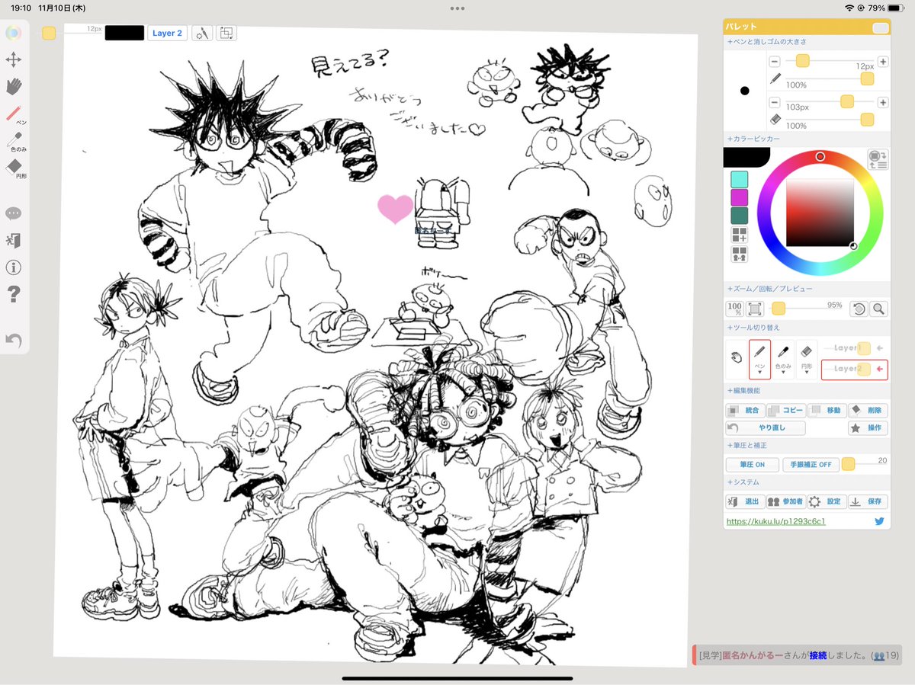
Task: Click the magnifier preview icon
Action: tap(879, 309)
